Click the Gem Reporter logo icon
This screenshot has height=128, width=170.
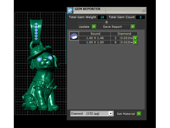(x=70, y=10)
